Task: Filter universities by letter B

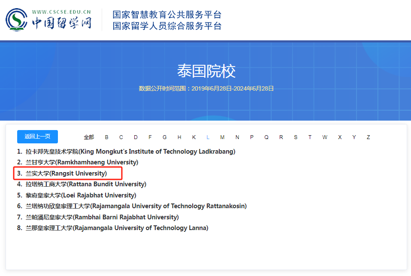Action: (107, 137)
